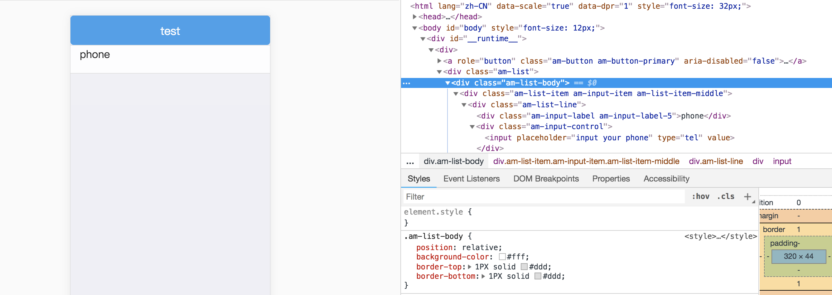Expand the border-top shorthand triangle

(x=470, y=267)
